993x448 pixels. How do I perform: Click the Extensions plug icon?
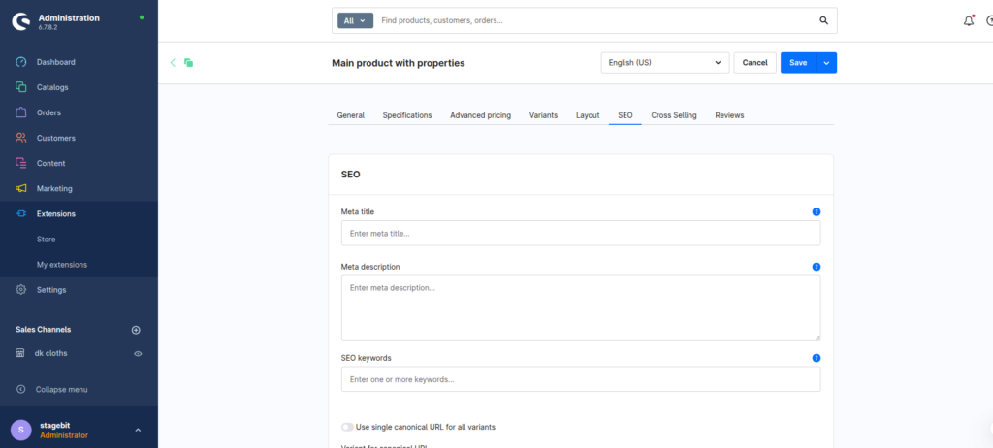21,214
